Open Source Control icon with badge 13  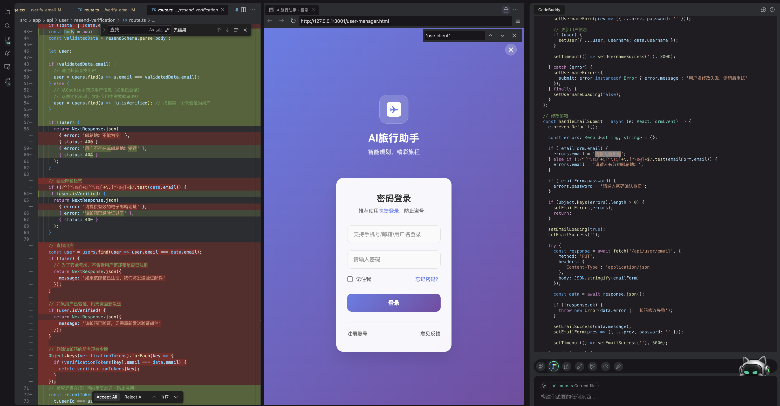point(7,40)
